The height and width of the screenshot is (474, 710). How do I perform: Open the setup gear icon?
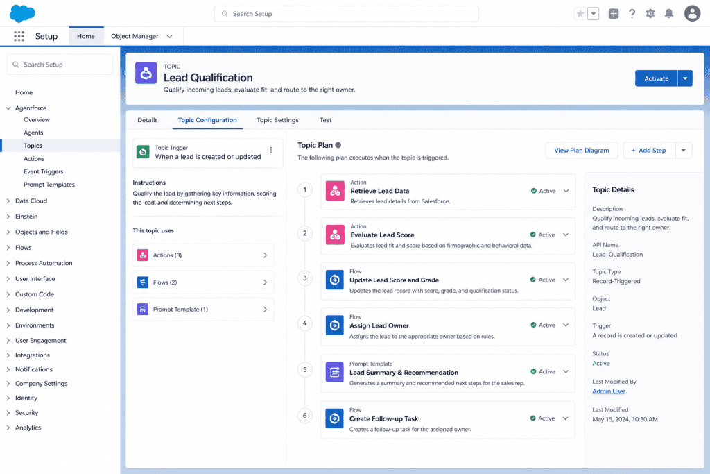[650, 14]
